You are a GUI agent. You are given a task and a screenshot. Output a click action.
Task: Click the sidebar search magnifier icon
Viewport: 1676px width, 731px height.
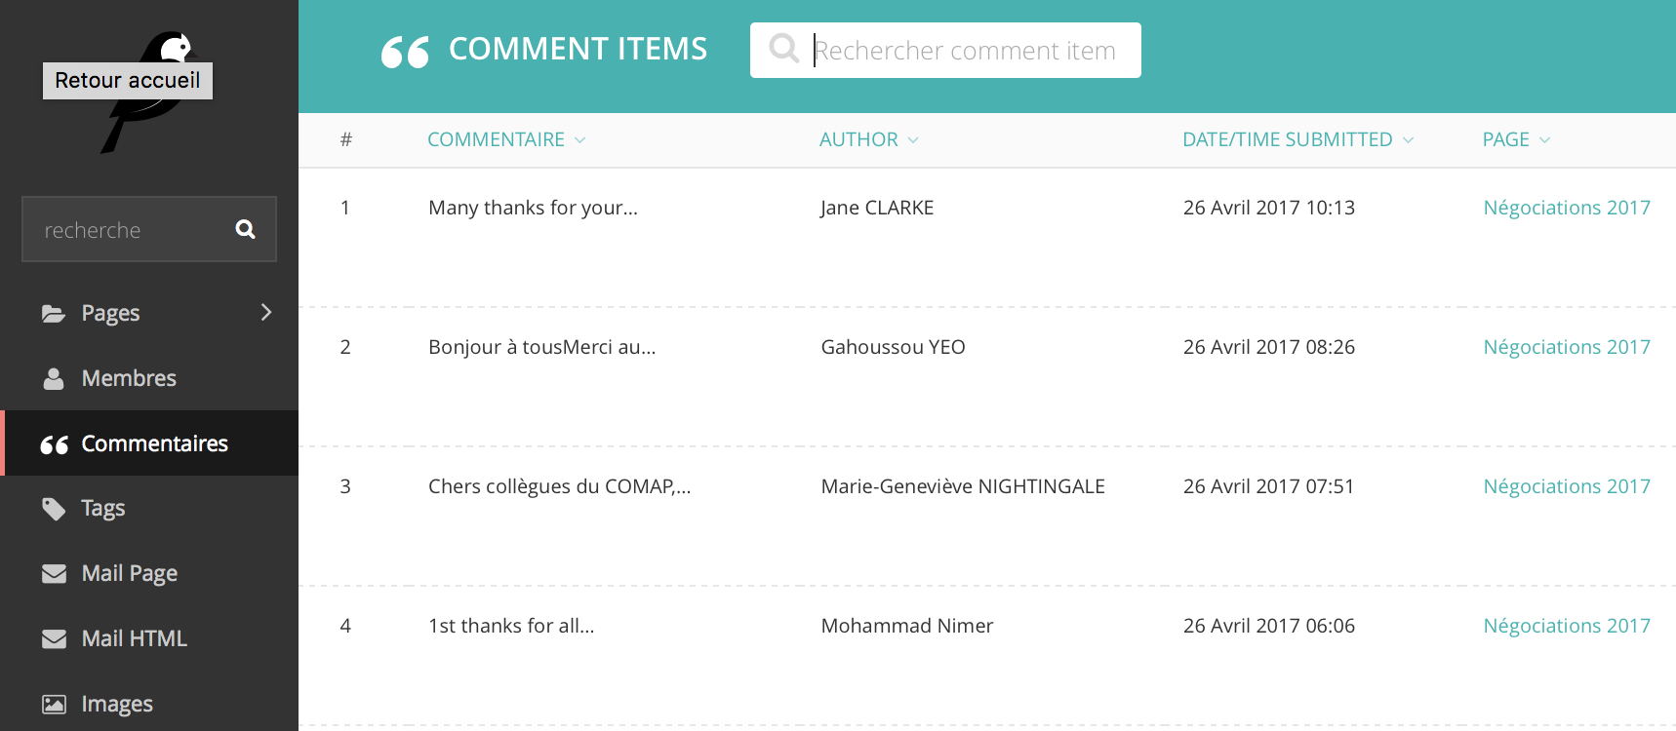point(244,229)
